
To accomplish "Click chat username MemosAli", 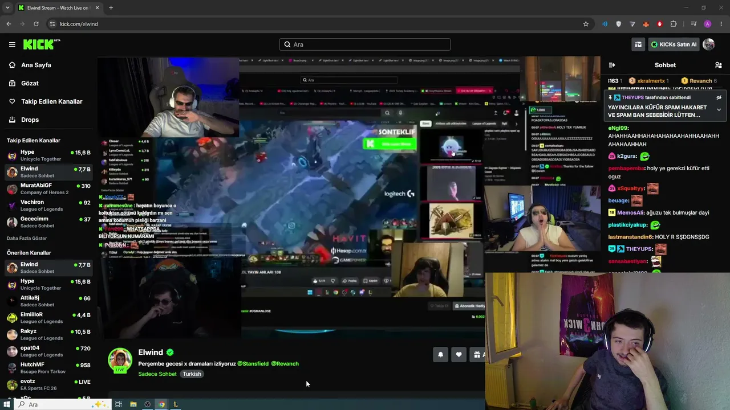I will pyautogui.click(x=630, y=212).
